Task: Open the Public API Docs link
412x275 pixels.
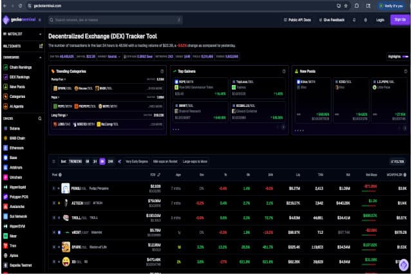Action: (297, 20)
